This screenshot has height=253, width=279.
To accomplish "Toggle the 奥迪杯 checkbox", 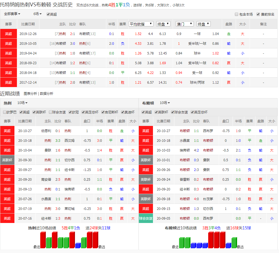I will [123, 112].
